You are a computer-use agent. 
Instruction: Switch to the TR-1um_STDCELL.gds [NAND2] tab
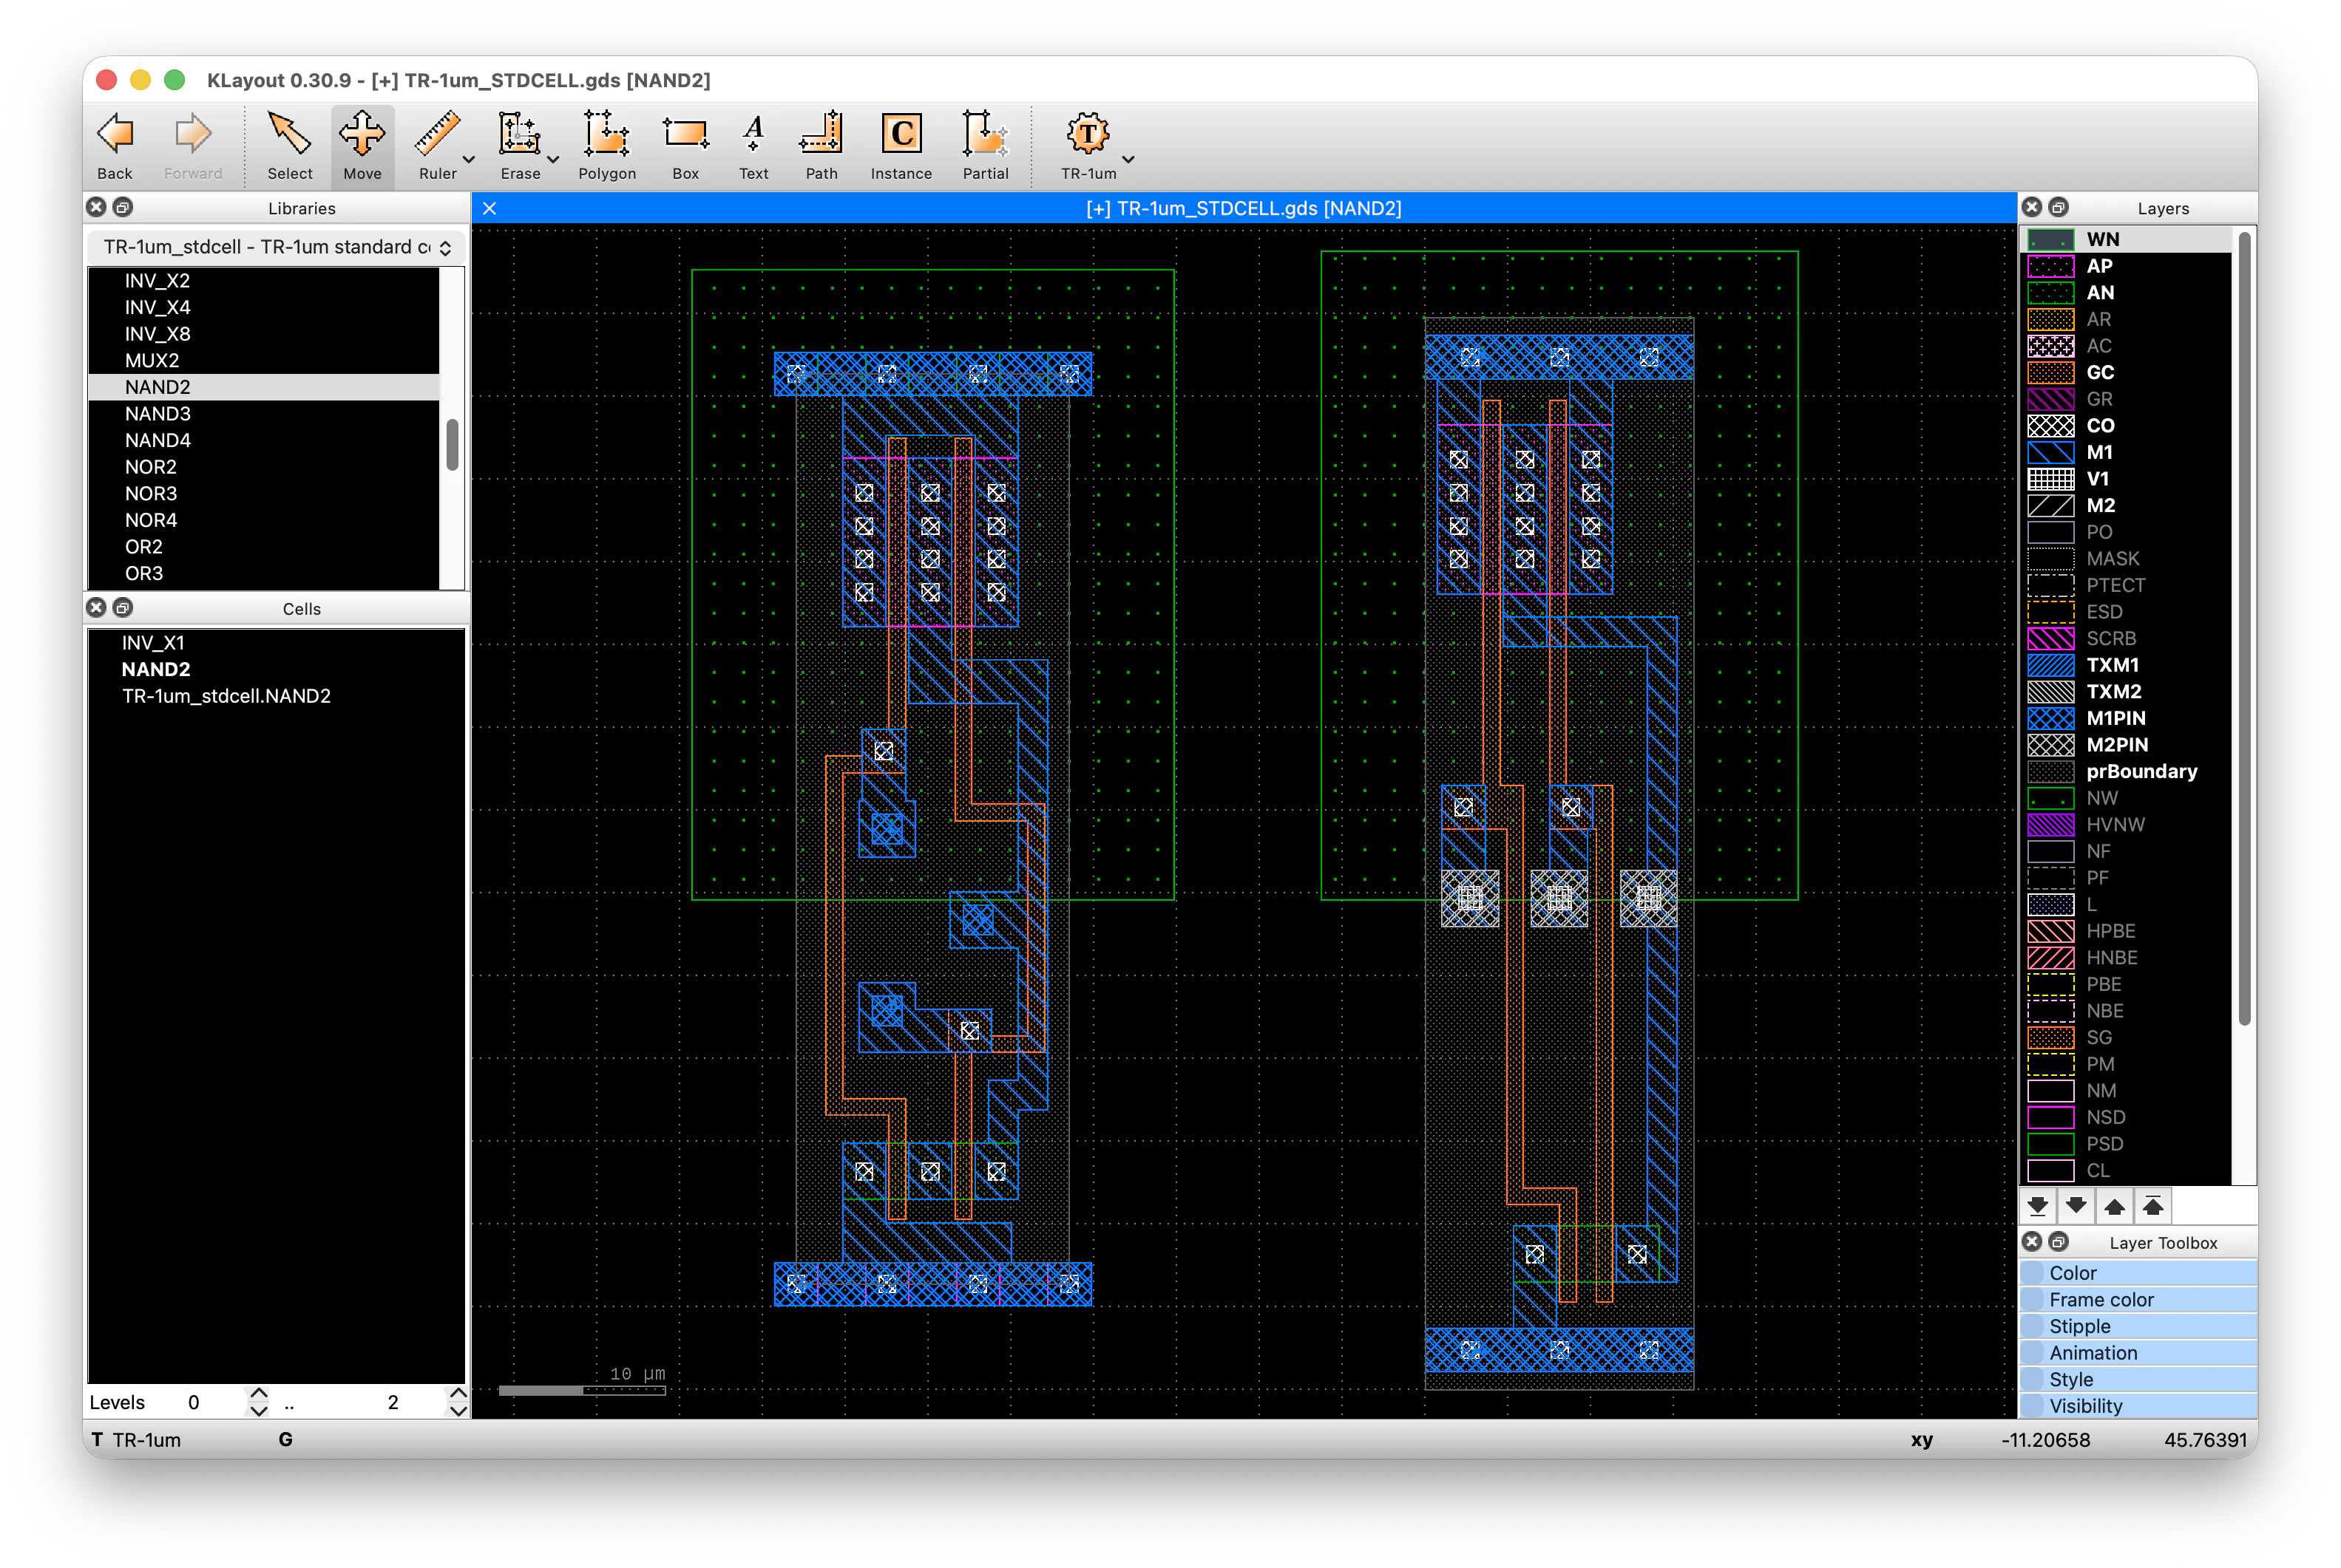(x=1244, y=208)
